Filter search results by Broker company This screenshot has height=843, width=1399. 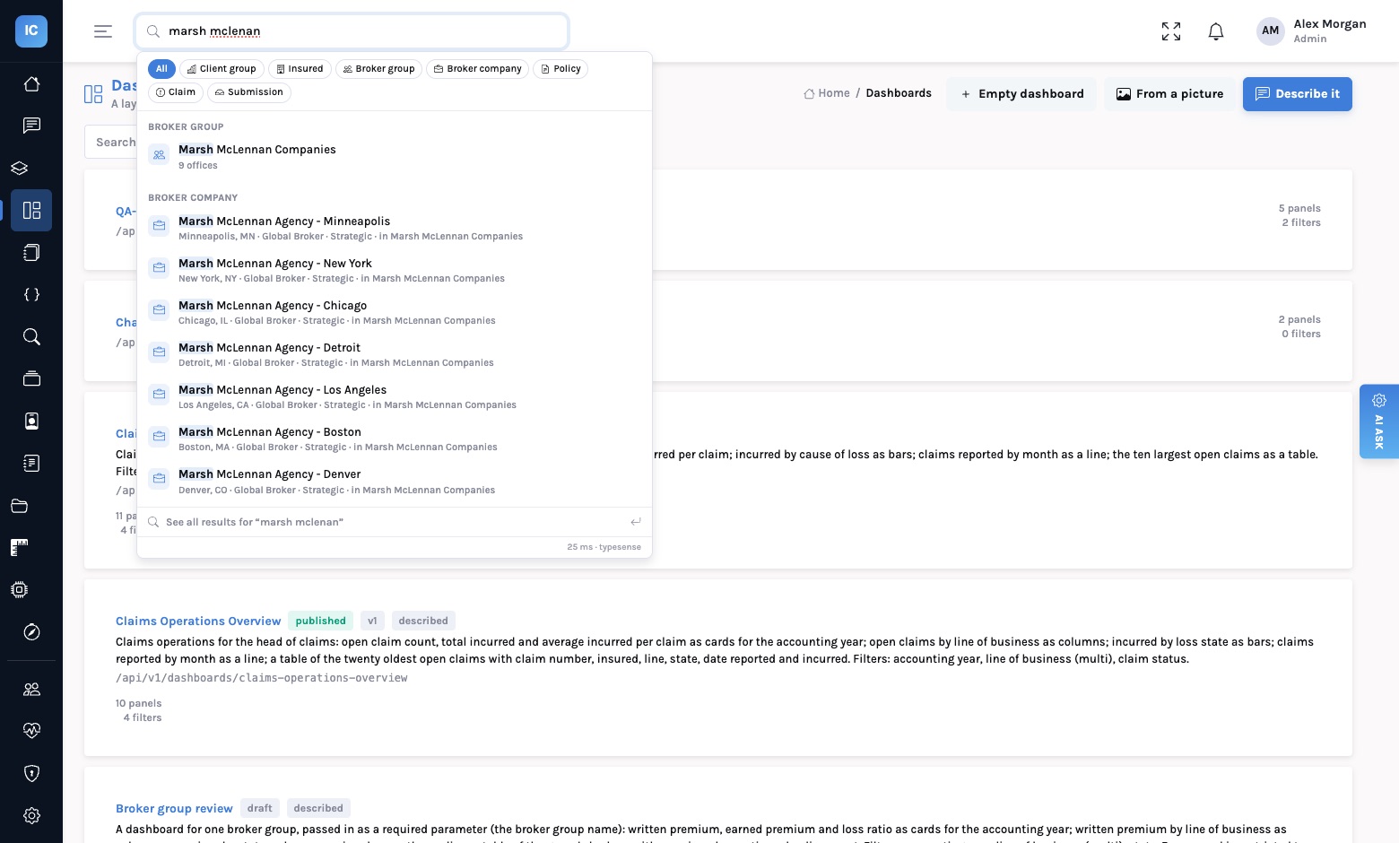click(x=477, y=69)
